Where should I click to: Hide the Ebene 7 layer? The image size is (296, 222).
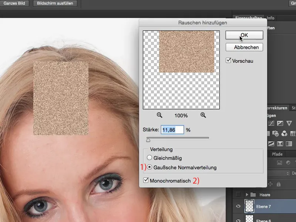[238, 206]
